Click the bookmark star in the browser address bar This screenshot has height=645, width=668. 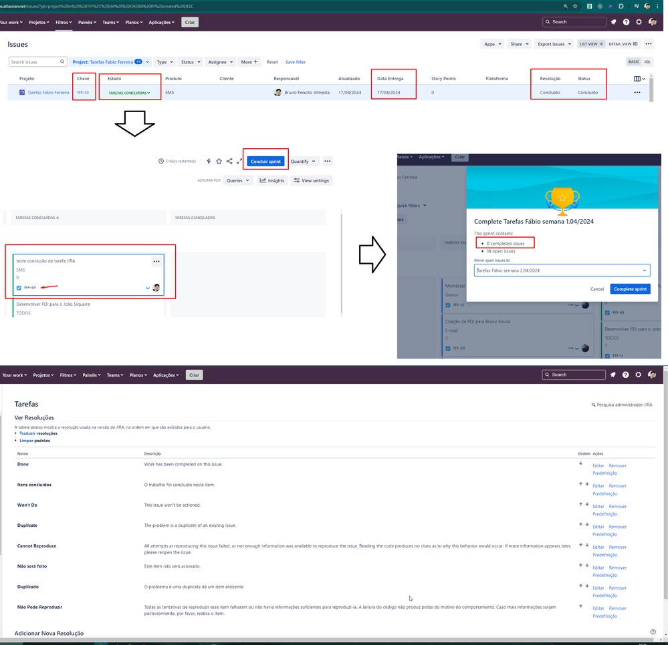(x=575, y=6)
